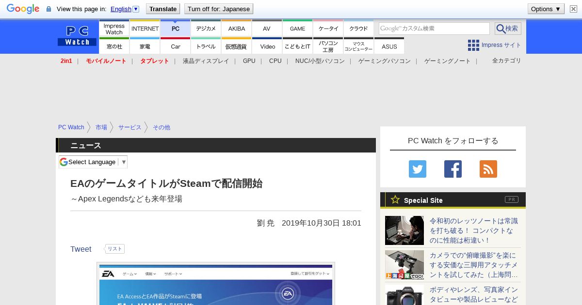
Task: Click the Google logo in translate bar
Action: [x=23, y=9]
